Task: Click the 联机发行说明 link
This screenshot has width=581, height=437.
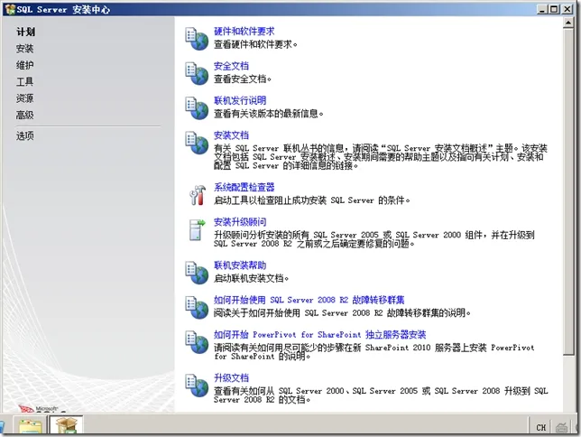Action: tap(240, 100)
